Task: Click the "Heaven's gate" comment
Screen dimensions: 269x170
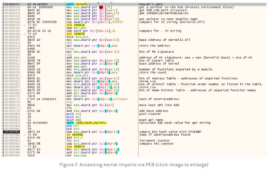Action: coord(151,4)
